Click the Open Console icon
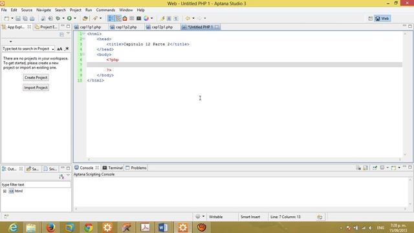414x233 pixels. pos(394,168)
